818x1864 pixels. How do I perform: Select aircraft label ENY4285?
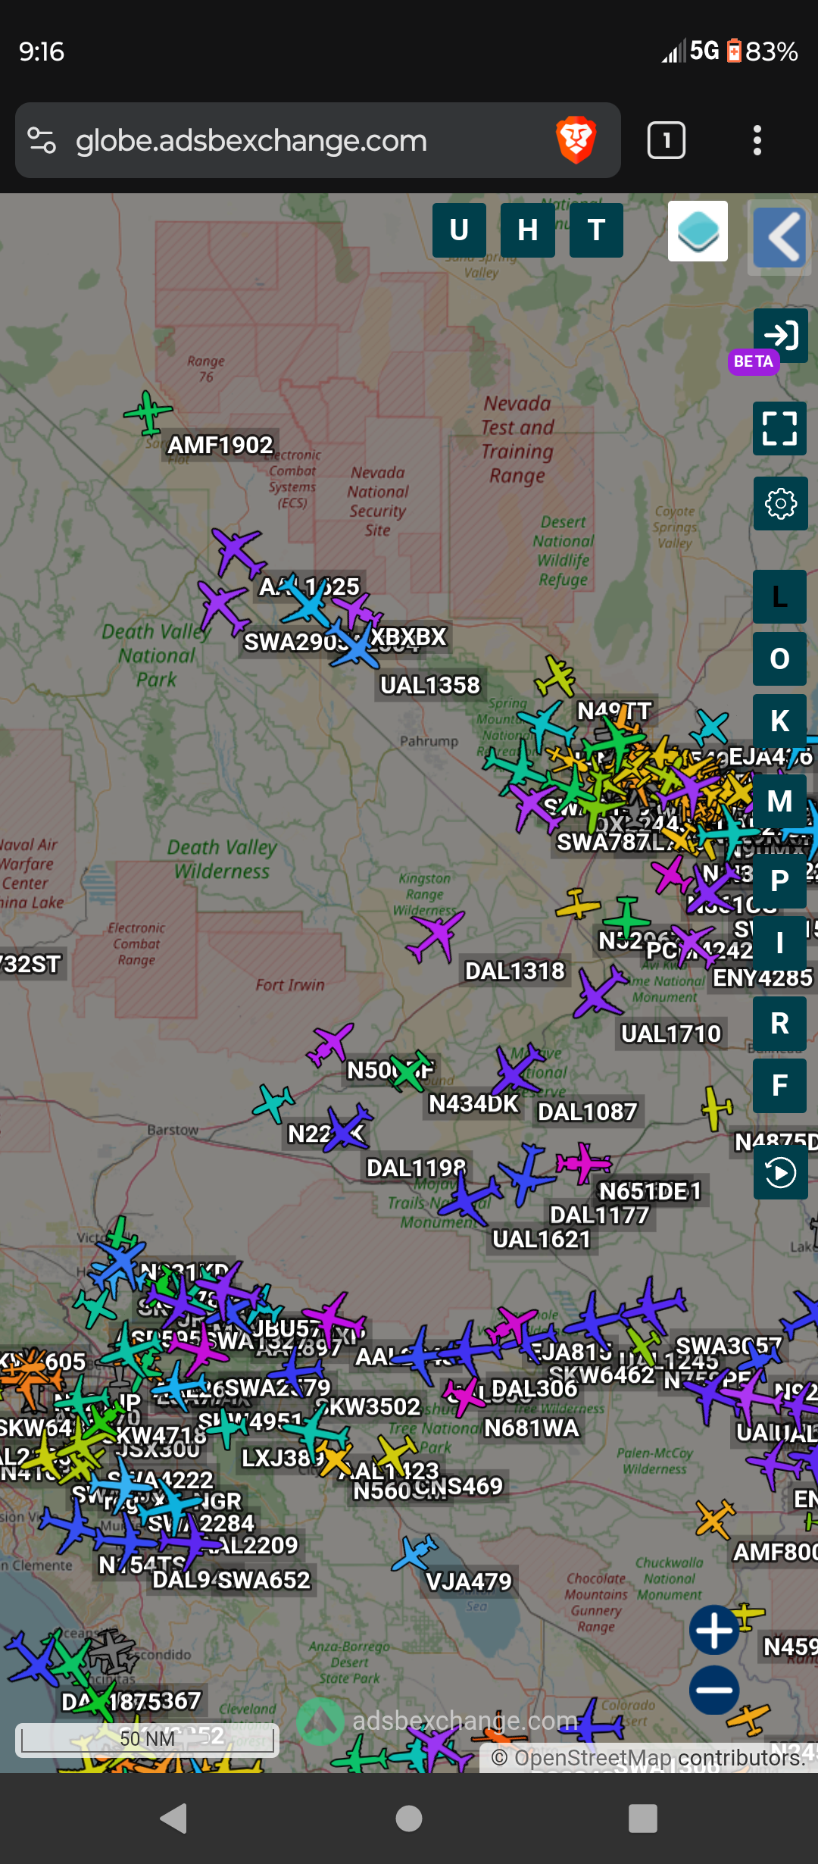(763, 977)
